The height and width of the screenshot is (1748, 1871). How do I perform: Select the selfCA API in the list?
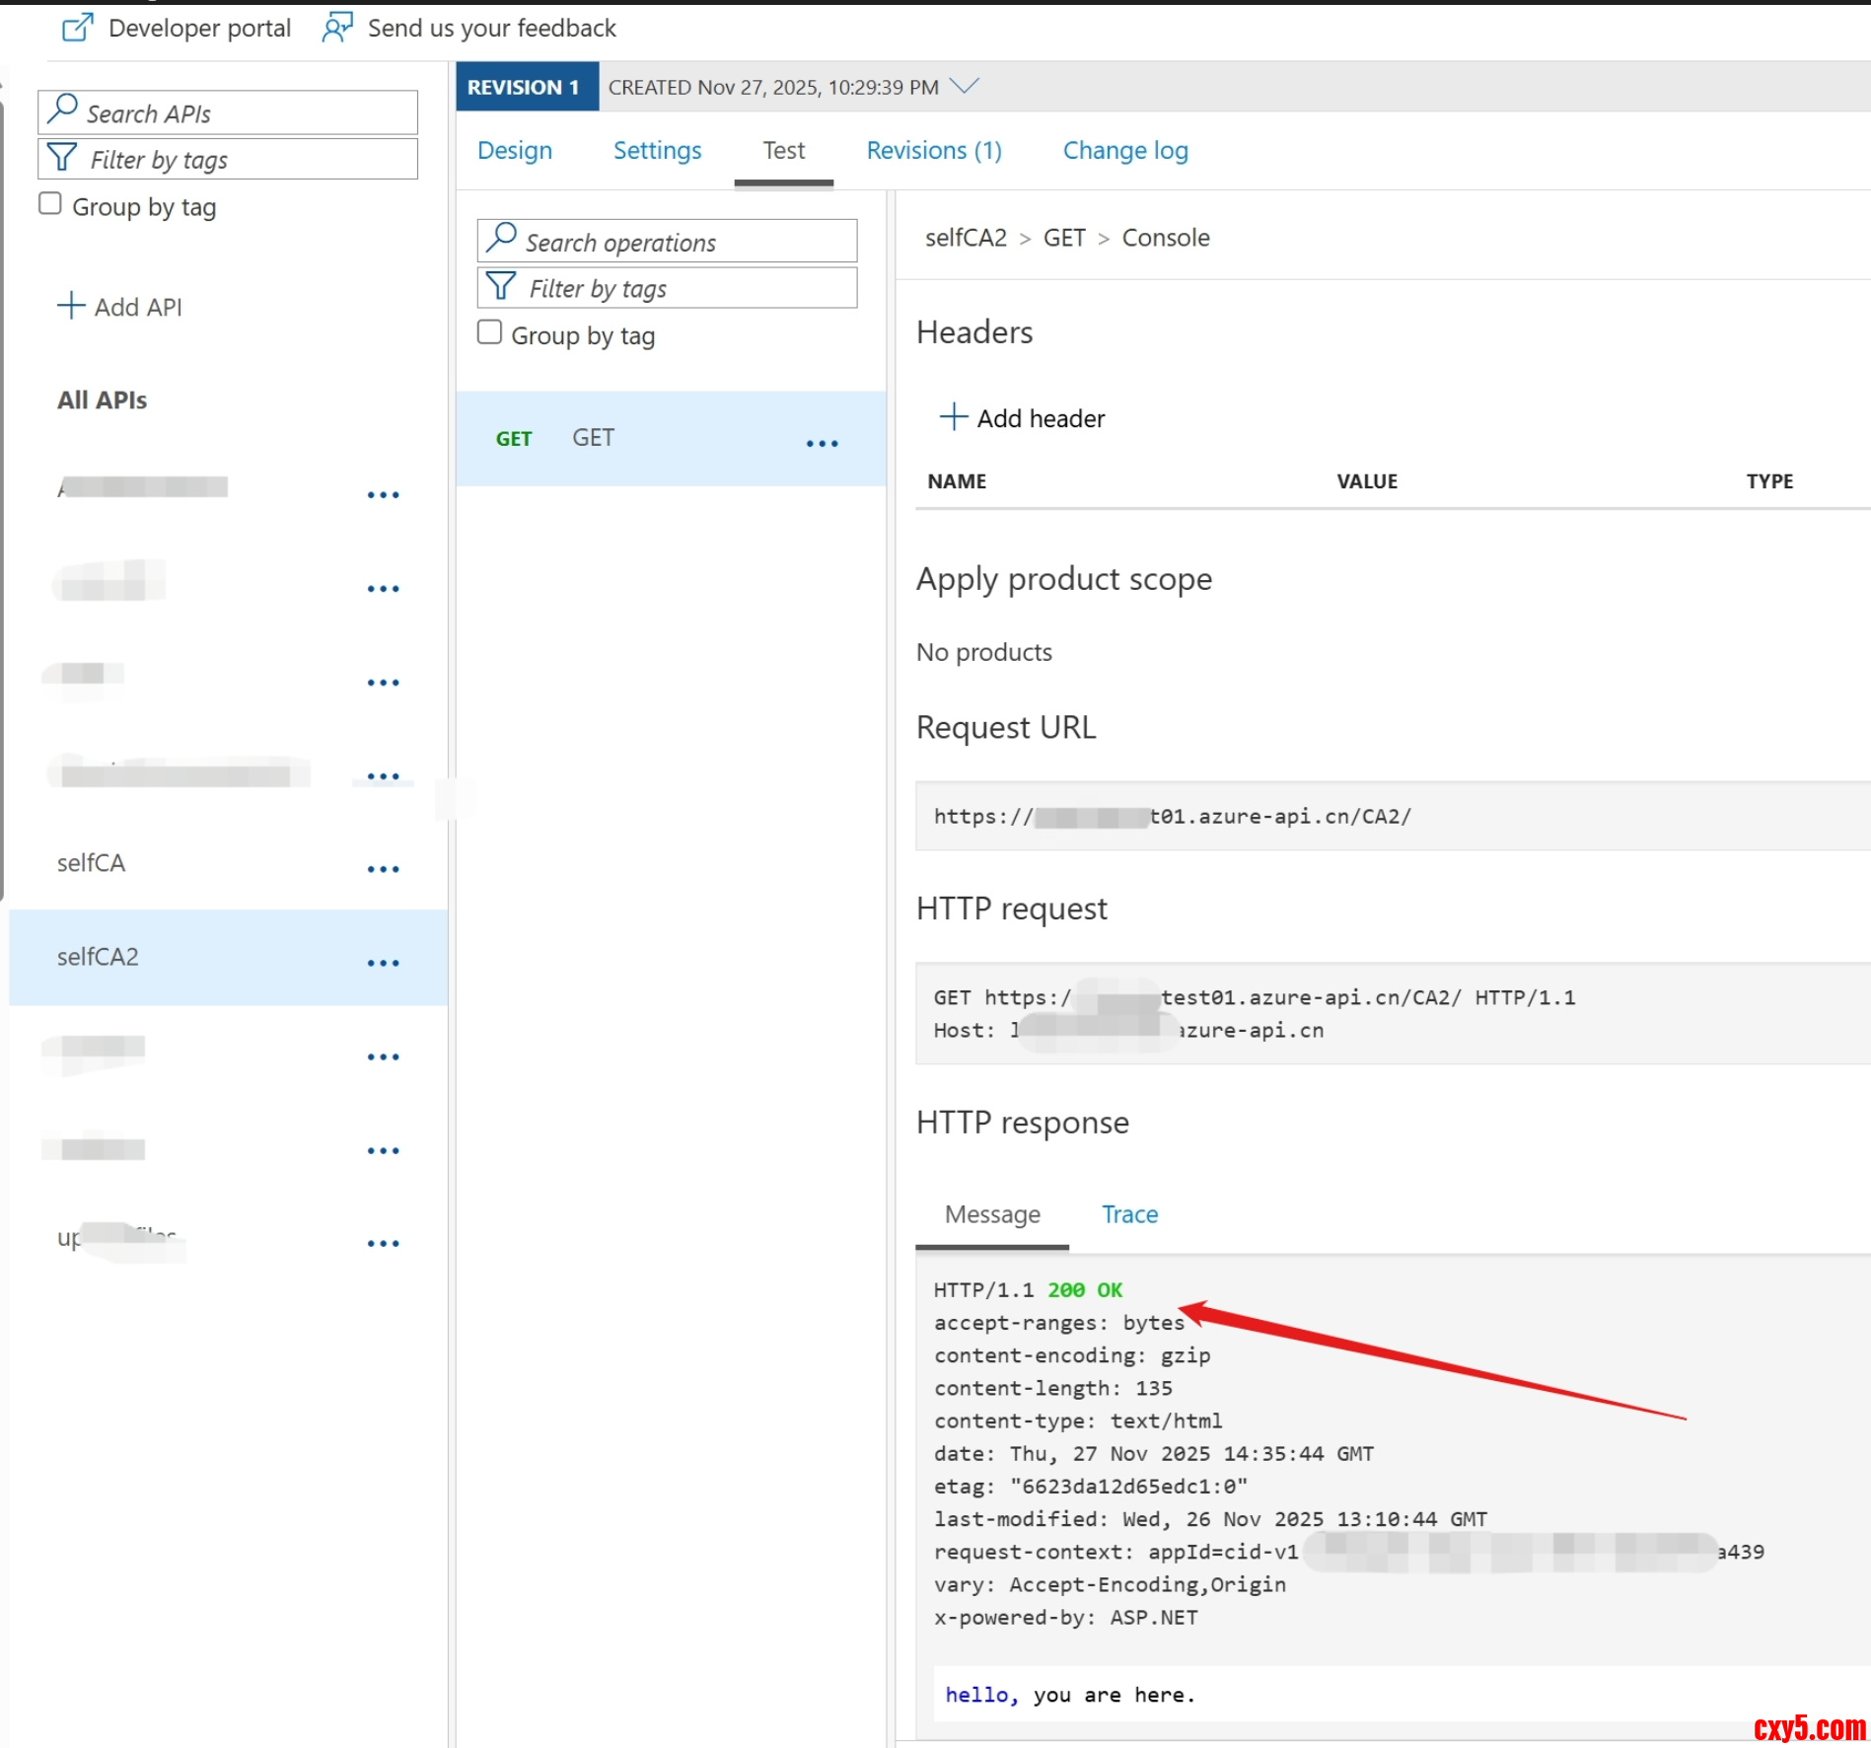point(92,863)
